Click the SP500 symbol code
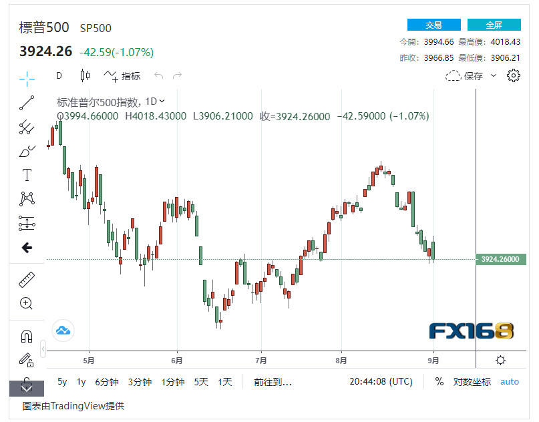The width and height of the screenshot is (539, 422). pos(96,28)
